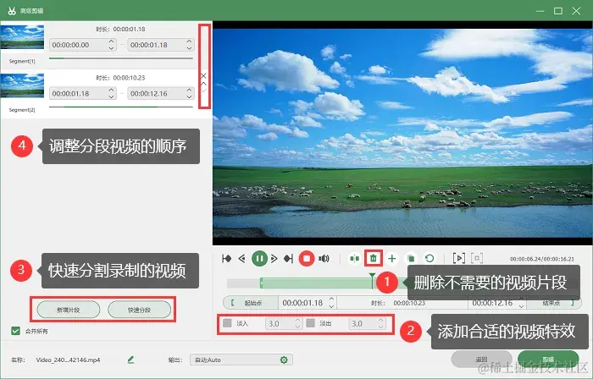Move Segment[2] up in the list
The height and width of the screenshot is (379, 593).
click(203, 84)
